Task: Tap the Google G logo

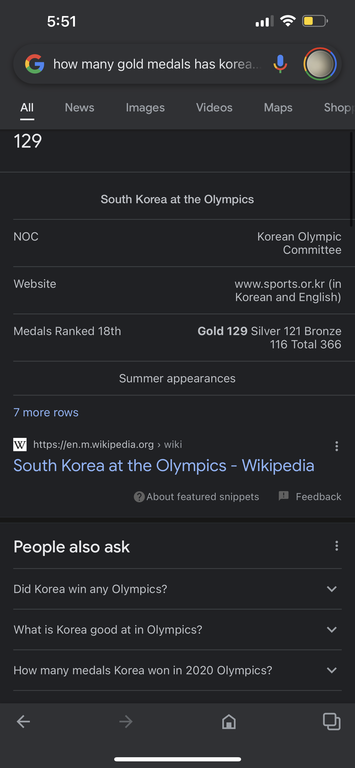Action: (x=35, y=64)
